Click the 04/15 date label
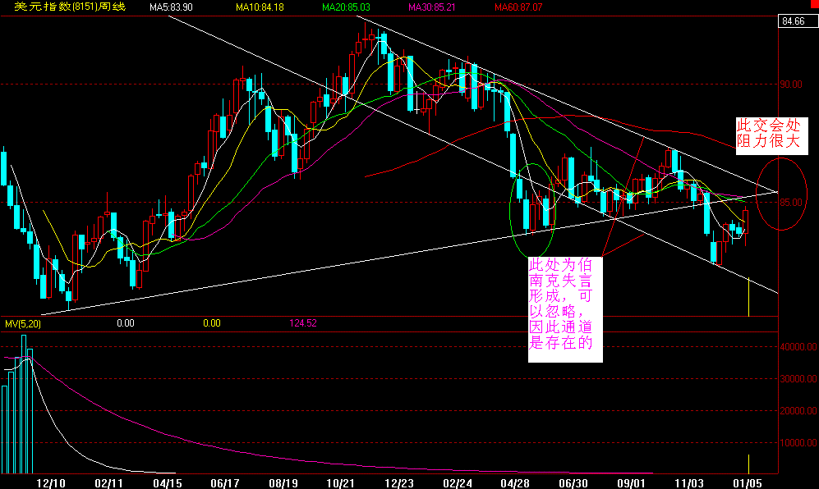This screenshot has height=489, width=819. (x=167, y=483)
